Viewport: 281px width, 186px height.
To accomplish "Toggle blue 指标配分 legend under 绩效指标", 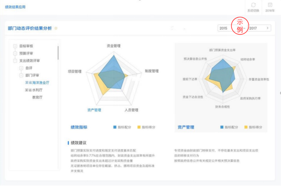I will [x=122, y=127].
